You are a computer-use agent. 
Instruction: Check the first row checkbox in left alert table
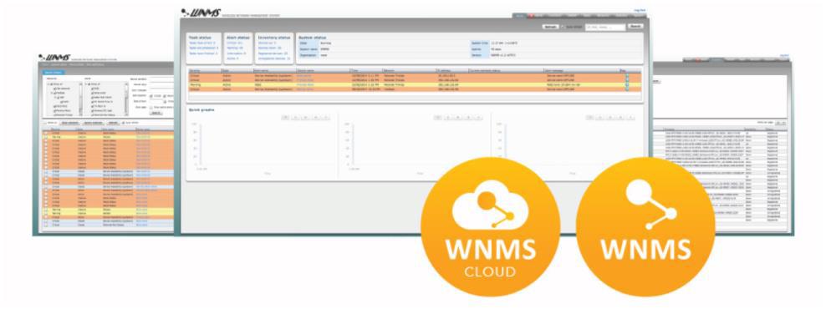45,133
